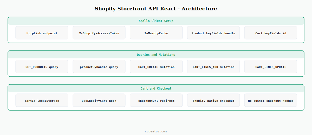The height and width of the screenshot is (135, 312).
Task: Click the Queries and Mutations header
Action: coord(156,55)
